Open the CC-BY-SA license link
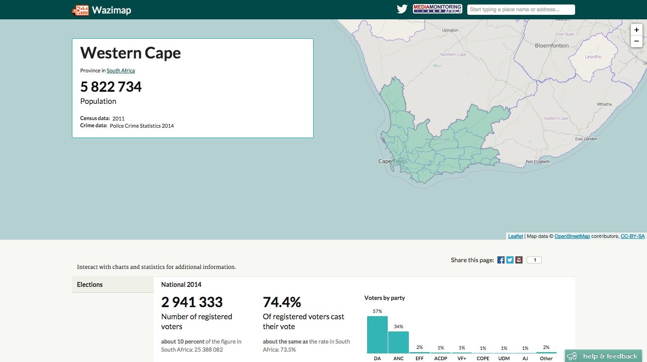The height and width of the screenshot is (362, 647). [633, 236]
